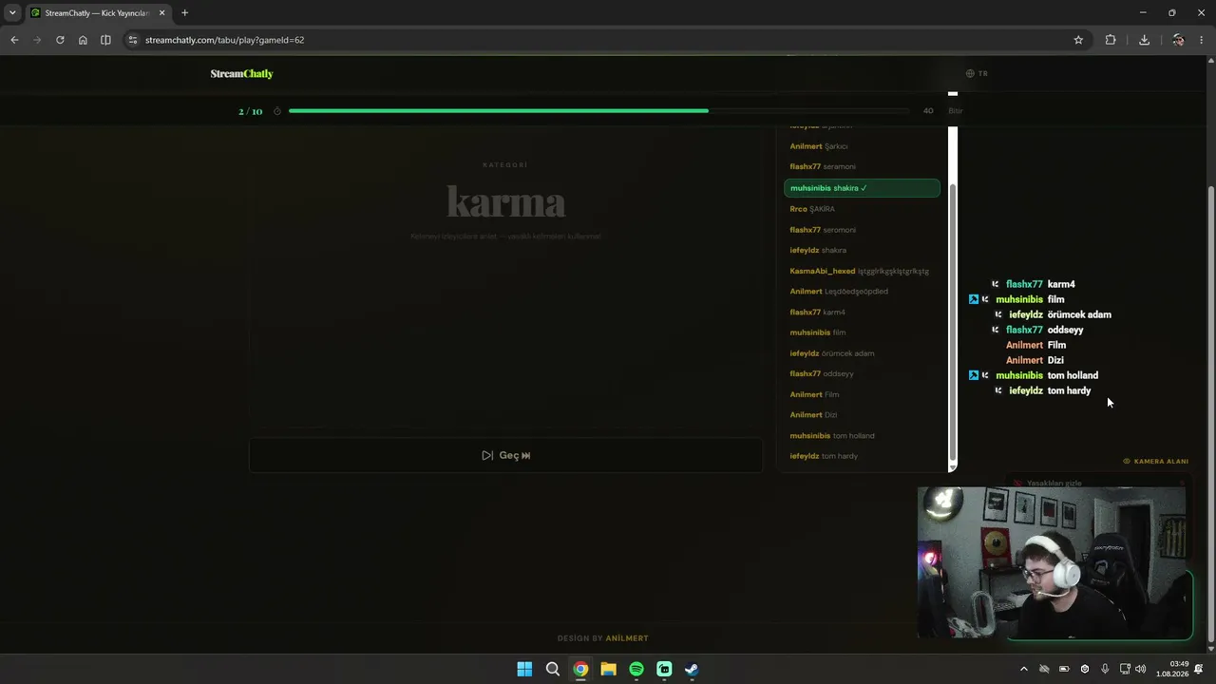
Task: Select the Anilmert Dizi guess in list
Action: 862,415
